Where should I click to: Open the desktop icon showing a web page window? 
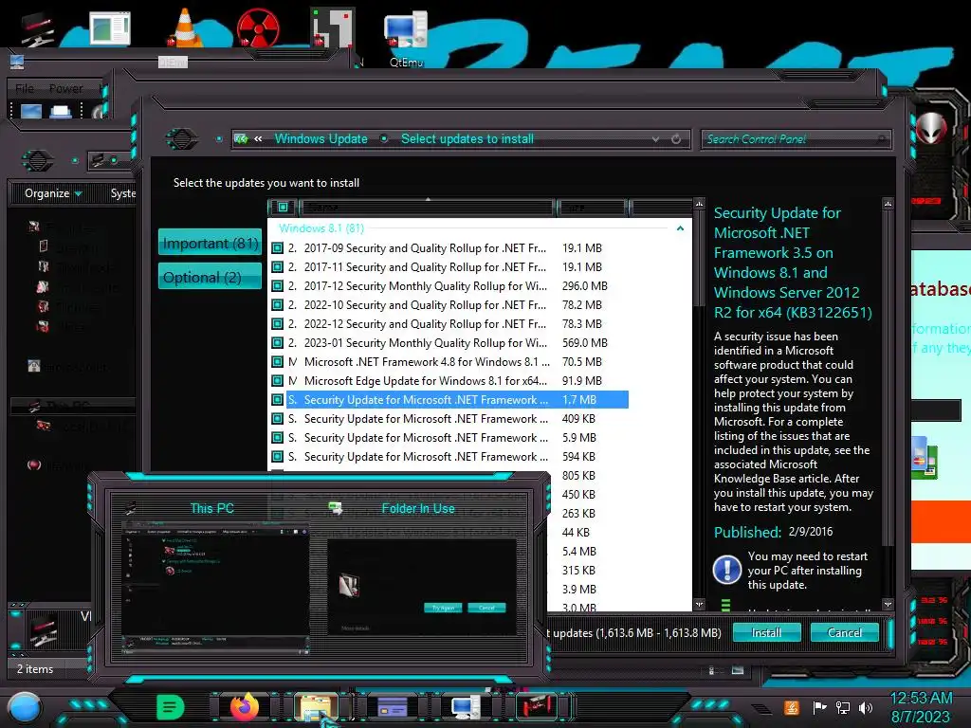tap(110, 28)
